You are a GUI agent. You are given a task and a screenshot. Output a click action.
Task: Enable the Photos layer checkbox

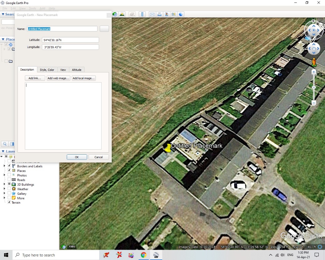9,175
